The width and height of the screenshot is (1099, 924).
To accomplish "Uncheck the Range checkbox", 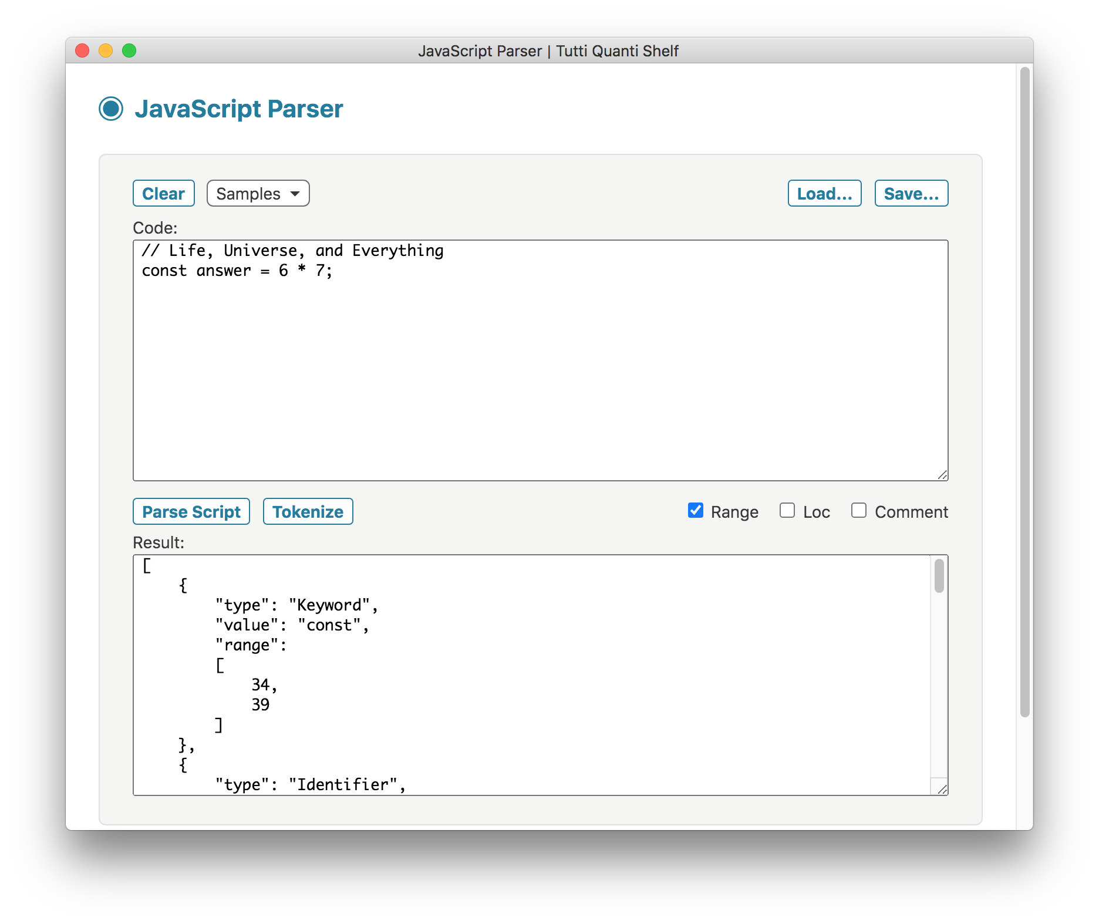I will [x=696, y=511].
